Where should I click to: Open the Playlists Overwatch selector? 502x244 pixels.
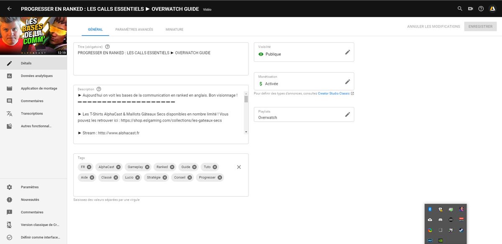click(x=304, y=114)
